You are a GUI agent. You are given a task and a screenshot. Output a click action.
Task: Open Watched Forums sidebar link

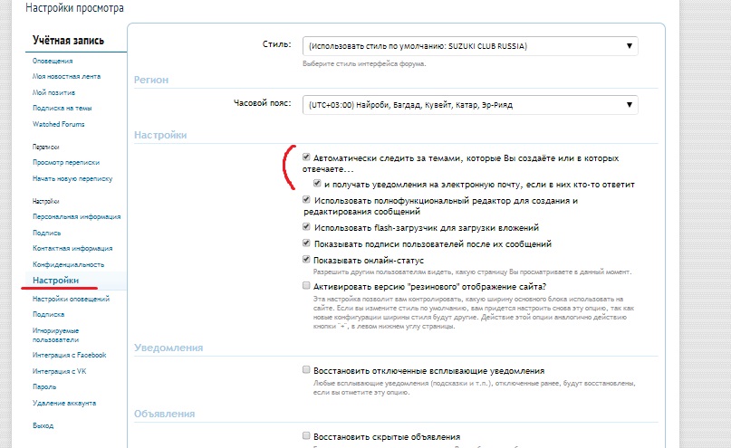pos(60,123)
